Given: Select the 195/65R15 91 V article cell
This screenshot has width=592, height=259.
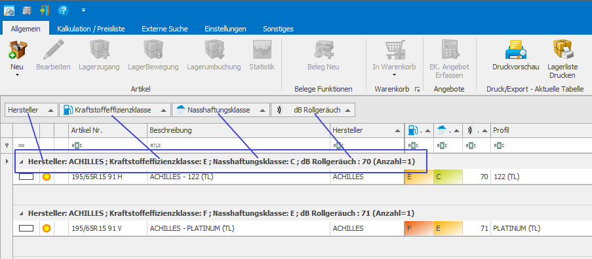Looking at the screenshot, I should [108, 228].
